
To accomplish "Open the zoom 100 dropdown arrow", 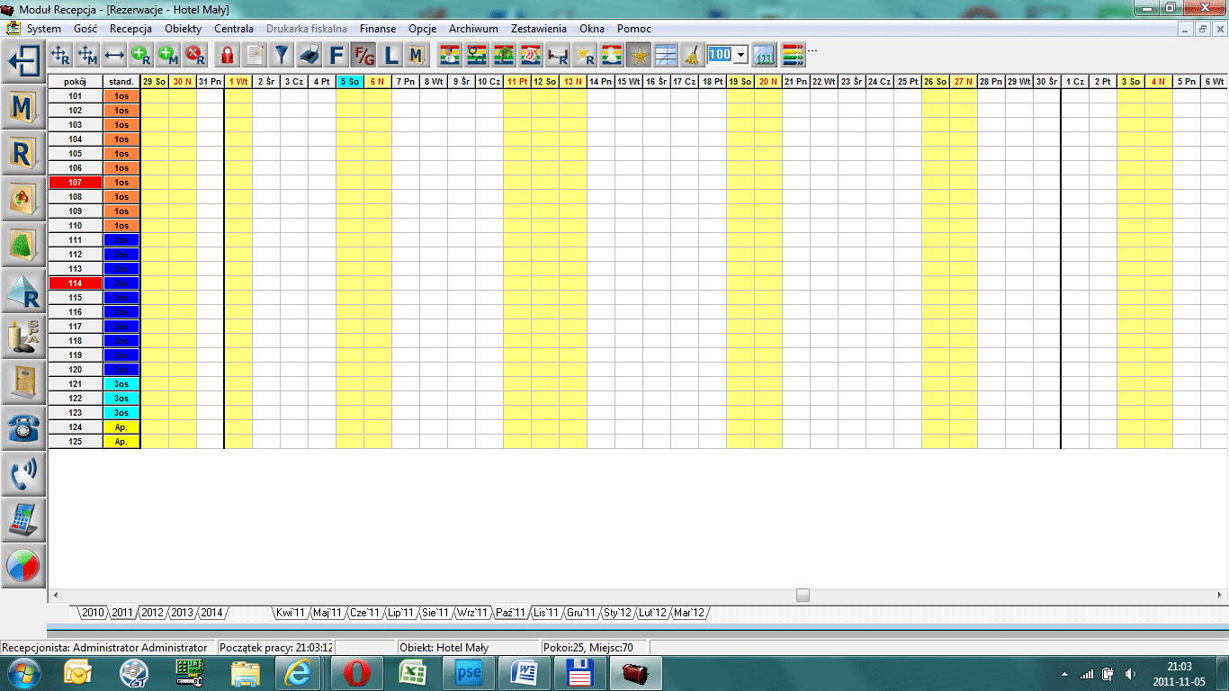I will [x=741, y=55].
